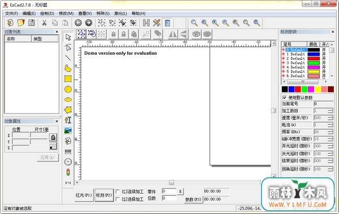Open the 文件(F) menu

(11, 14)
